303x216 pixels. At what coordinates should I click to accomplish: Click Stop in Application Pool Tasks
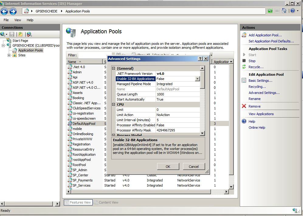point(252,61)
